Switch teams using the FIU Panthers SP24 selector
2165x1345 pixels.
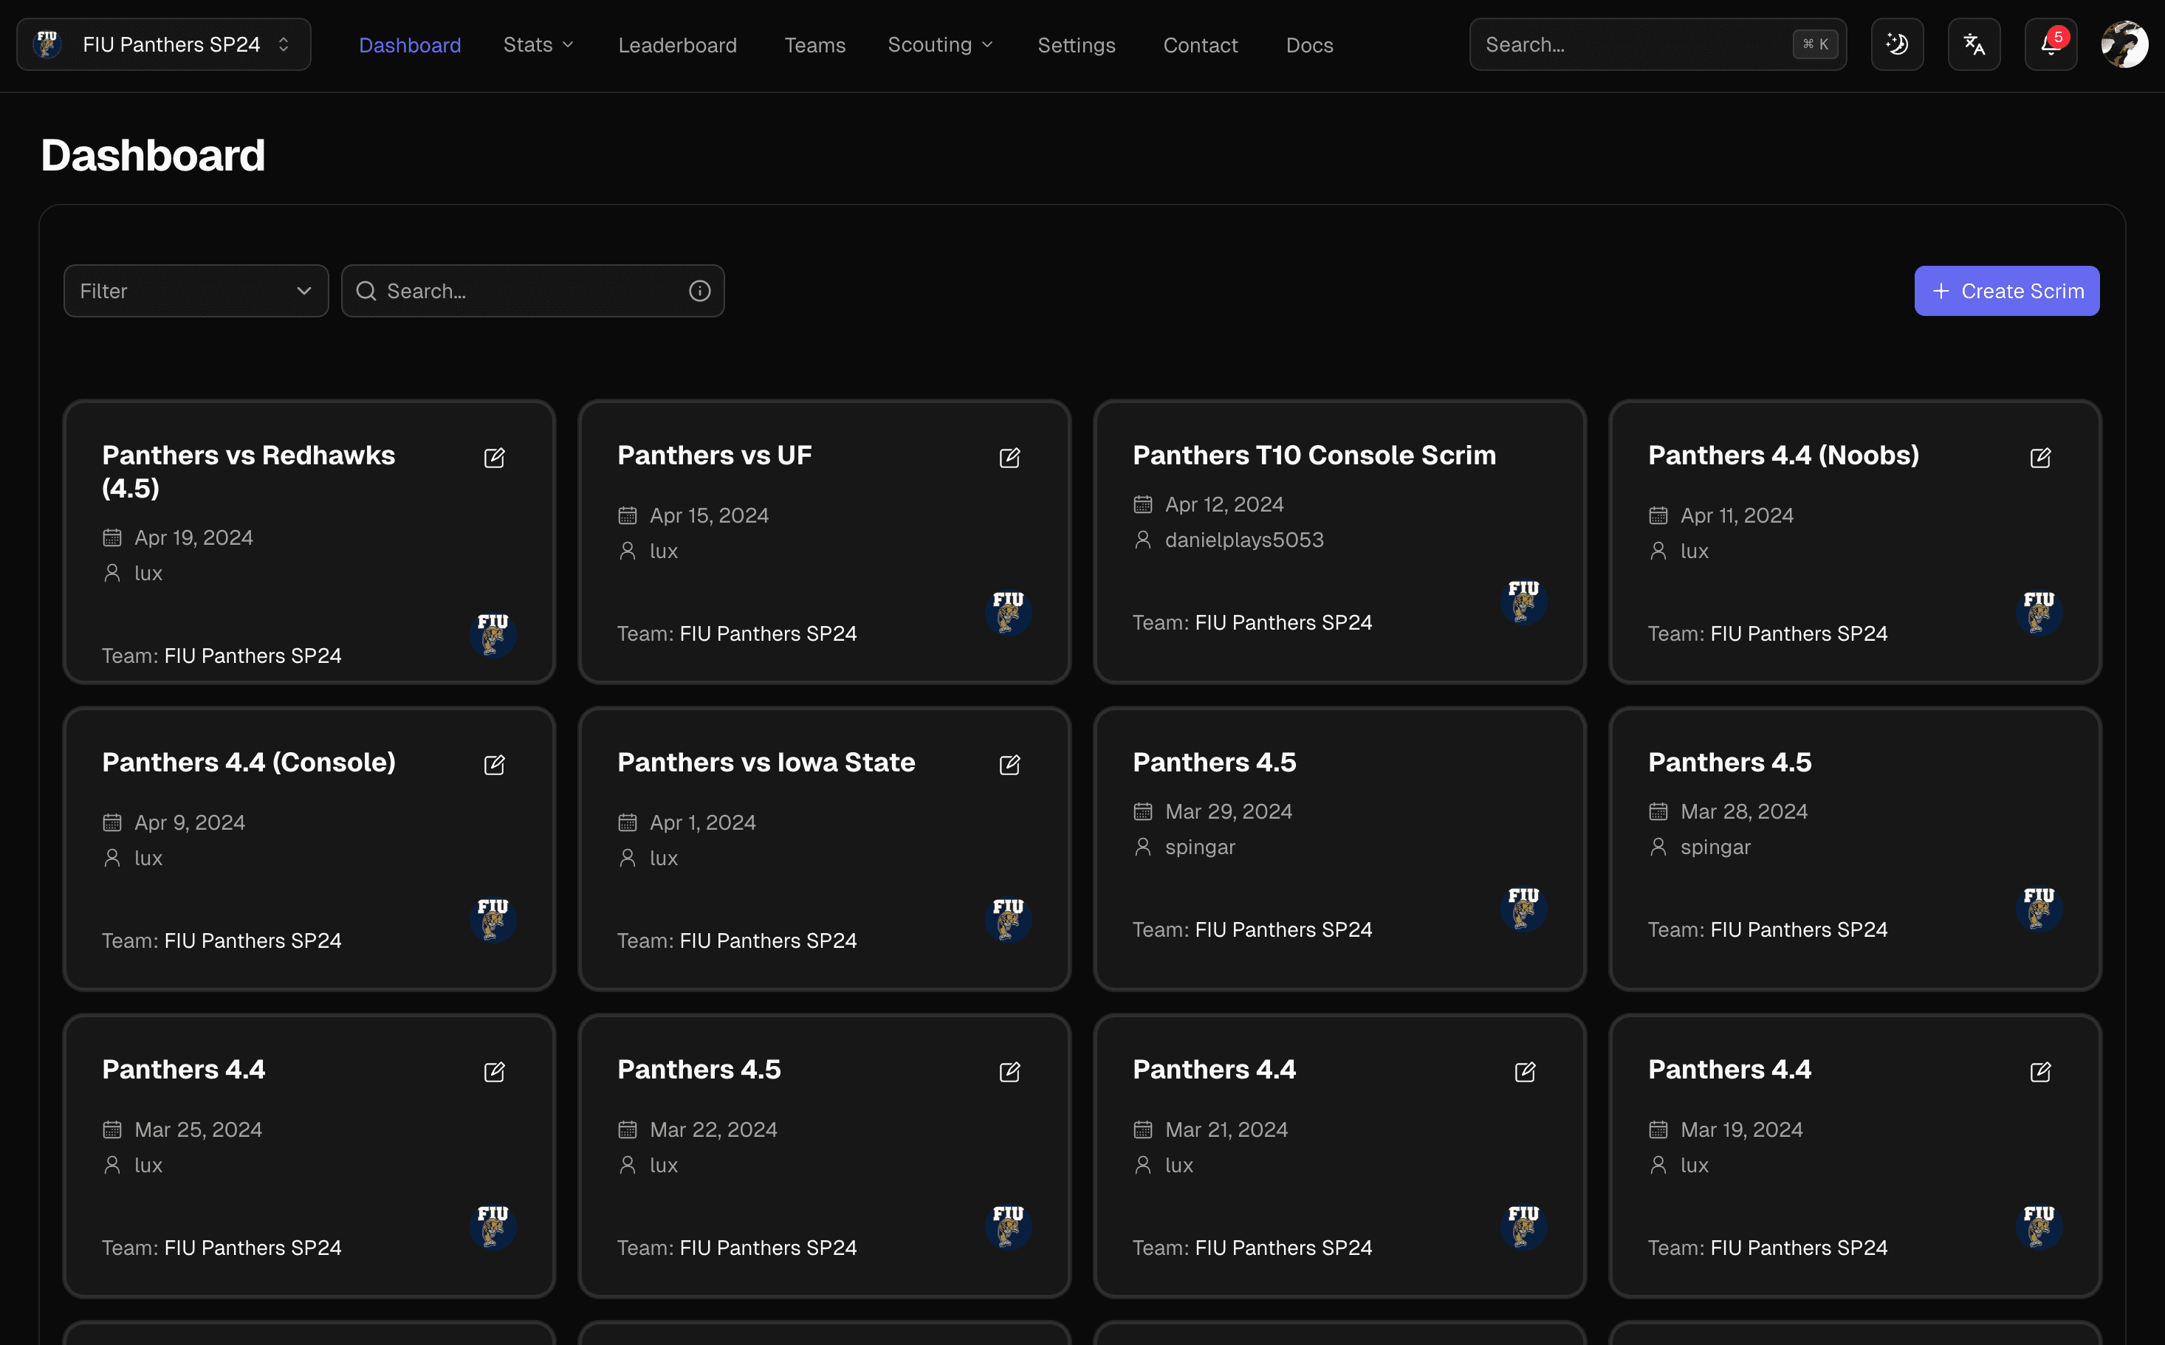click(165, 44)
